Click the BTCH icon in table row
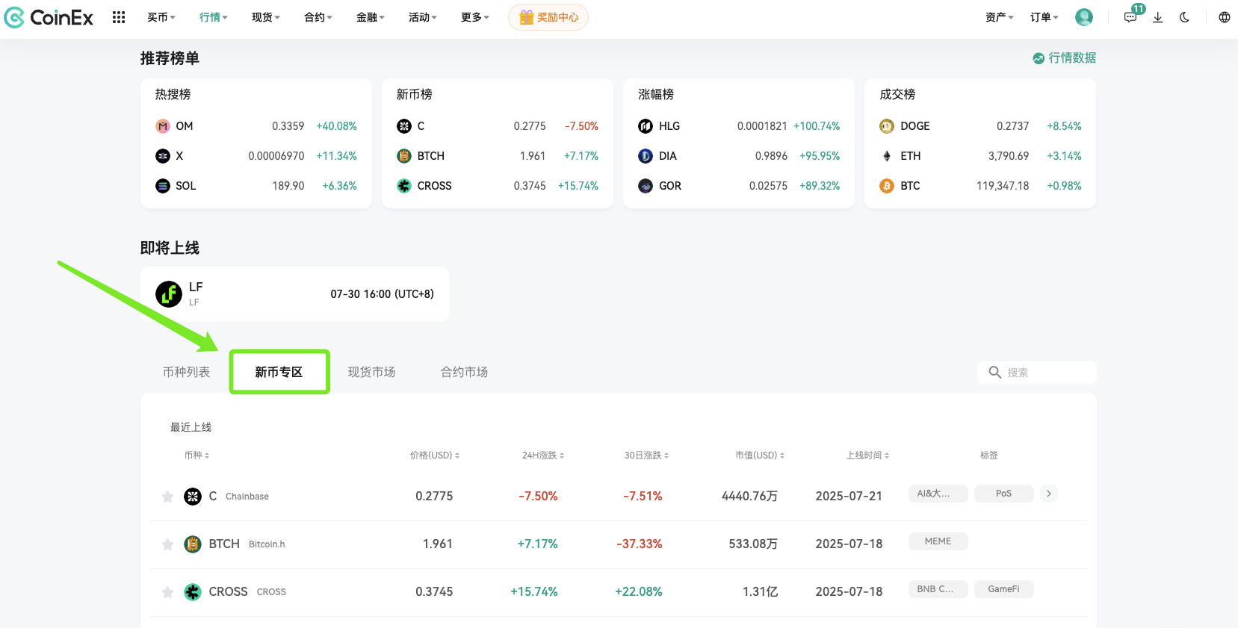 click(x=193, y=544)
